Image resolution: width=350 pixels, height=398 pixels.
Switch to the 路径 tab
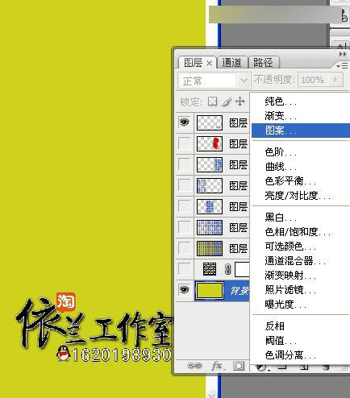tap(263, 63)
